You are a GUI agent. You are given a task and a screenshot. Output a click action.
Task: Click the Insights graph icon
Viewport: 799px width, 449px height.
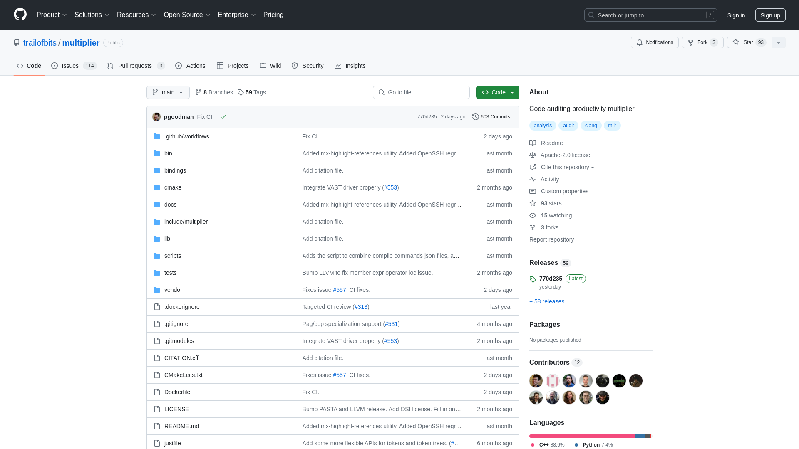[x=338, y=66]
